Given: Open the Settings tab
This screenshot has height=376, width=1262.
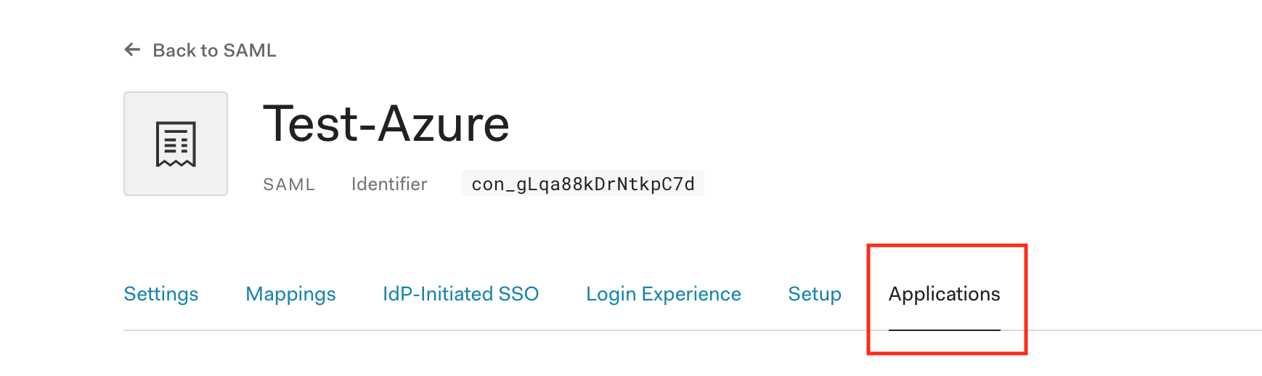Looking at the screenshot, I should (x=161, y=294).
